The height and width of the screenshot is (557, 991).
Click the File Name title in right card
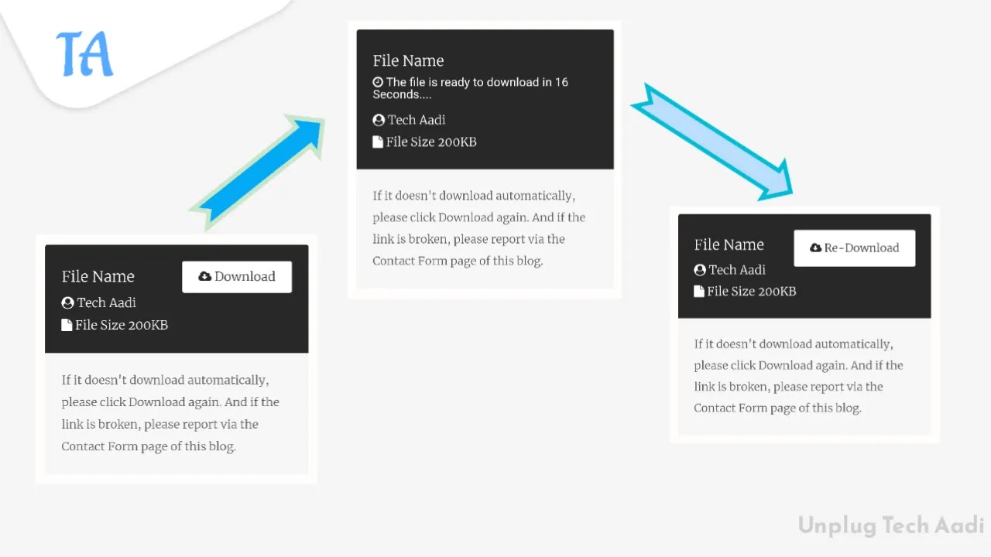coord(729,244)
